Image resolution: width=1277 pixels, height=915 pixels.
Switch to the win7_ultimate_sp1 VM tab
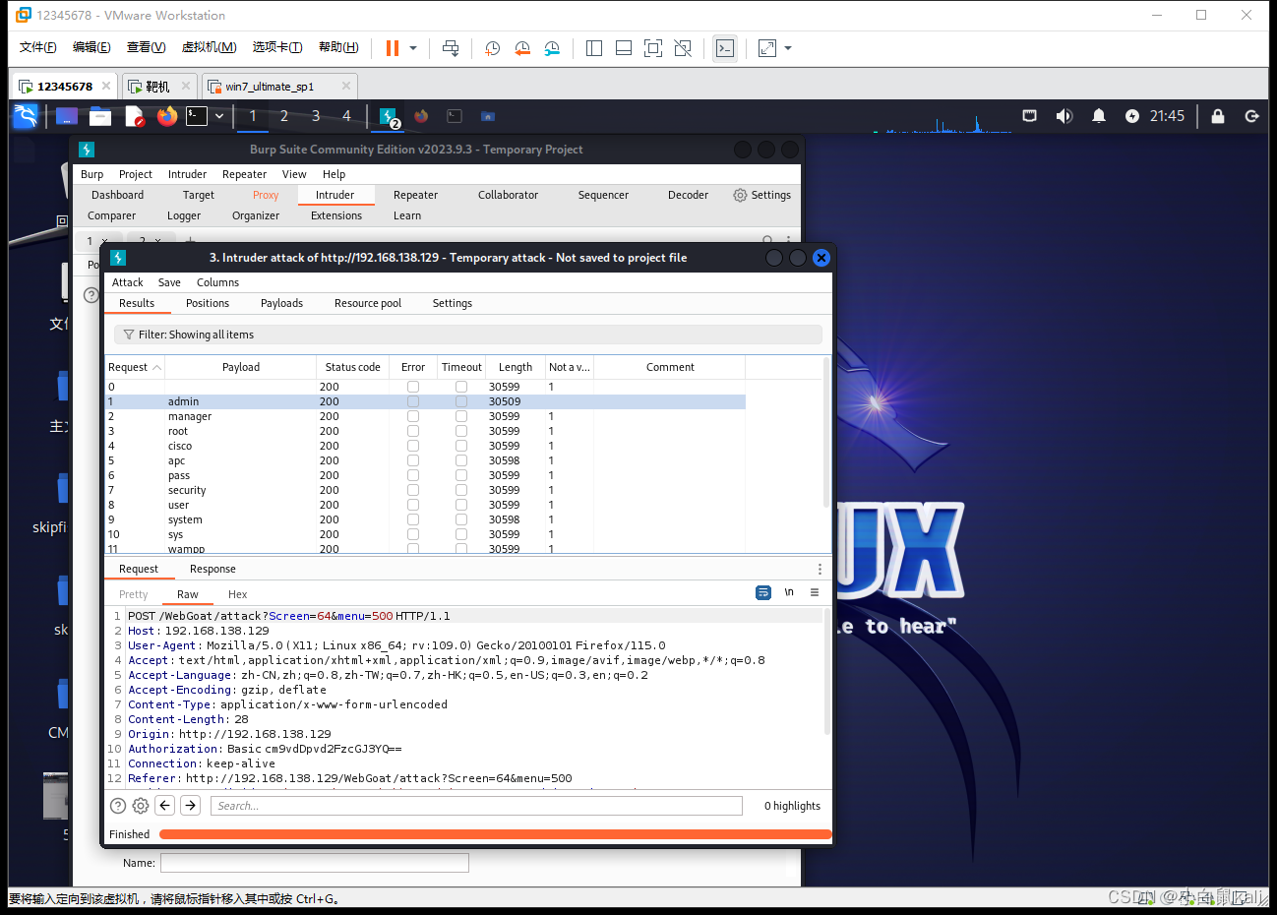[270, 87]
